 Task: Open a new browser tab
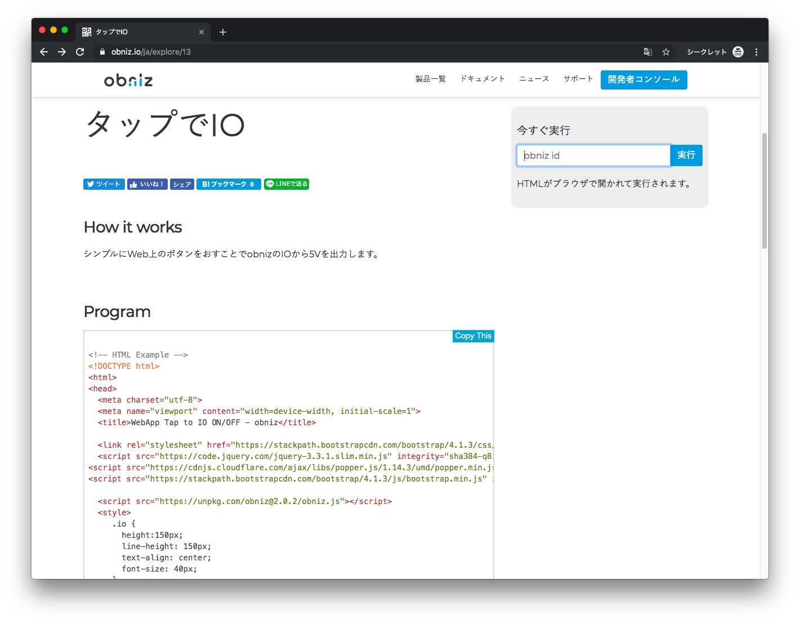point(223,32)
